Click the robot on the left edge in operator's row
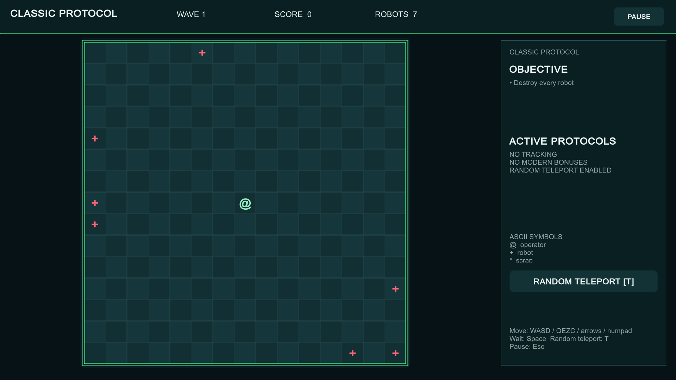676x380 pixels. [x=95, y=203]
